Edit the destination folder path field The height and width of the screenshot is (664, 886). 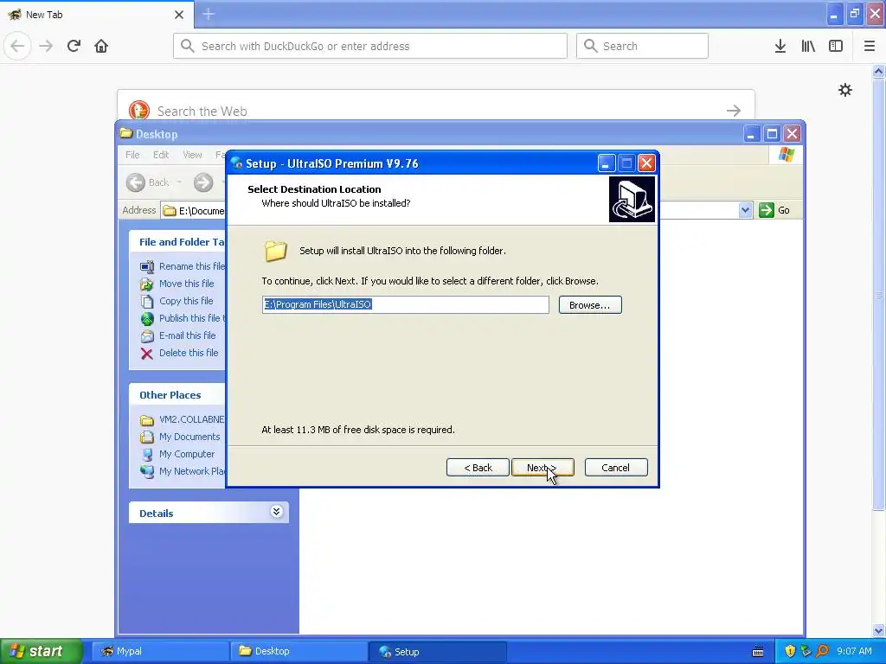pos(405,305)
